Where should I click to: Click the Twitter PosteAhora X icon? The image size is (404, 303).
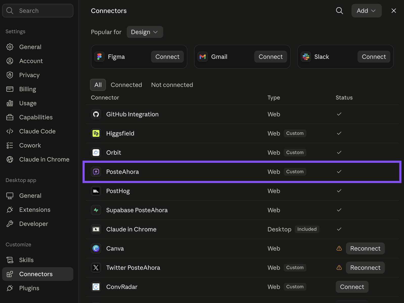pos(96,268)
